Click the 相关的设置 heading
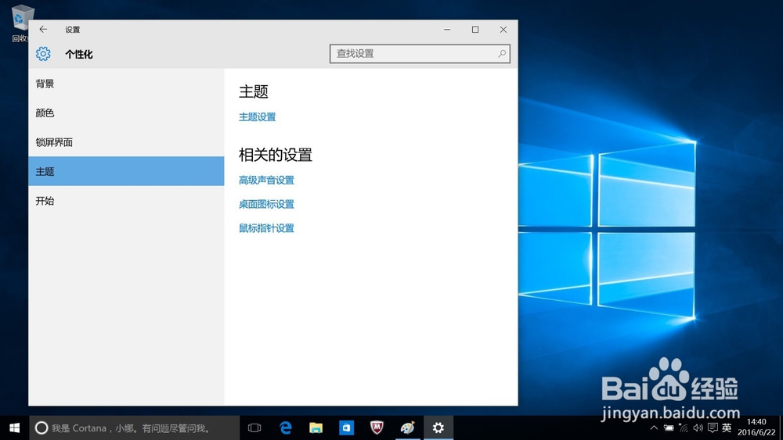Viewport: 783px width, 440px height. [276, 155]
